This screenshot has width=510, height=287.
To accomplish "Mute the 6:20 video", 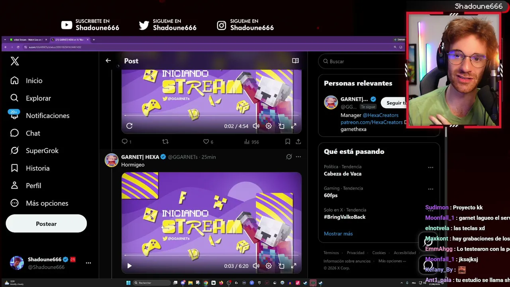I will (x=256, y=266).
